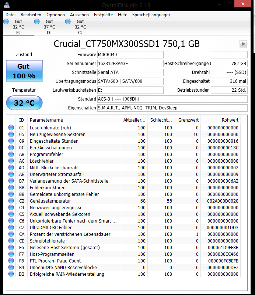Click the Betriebsstunden value 22 Std.

(x=229, y=90)
